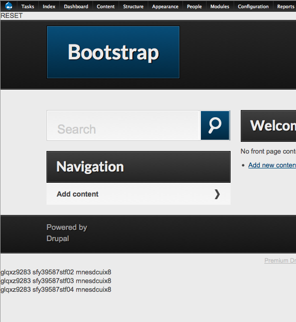The width and height of the screenshot is (296, 322).
Task: Select Structure in the admin toolbar
Action: [x=133, y=7]
